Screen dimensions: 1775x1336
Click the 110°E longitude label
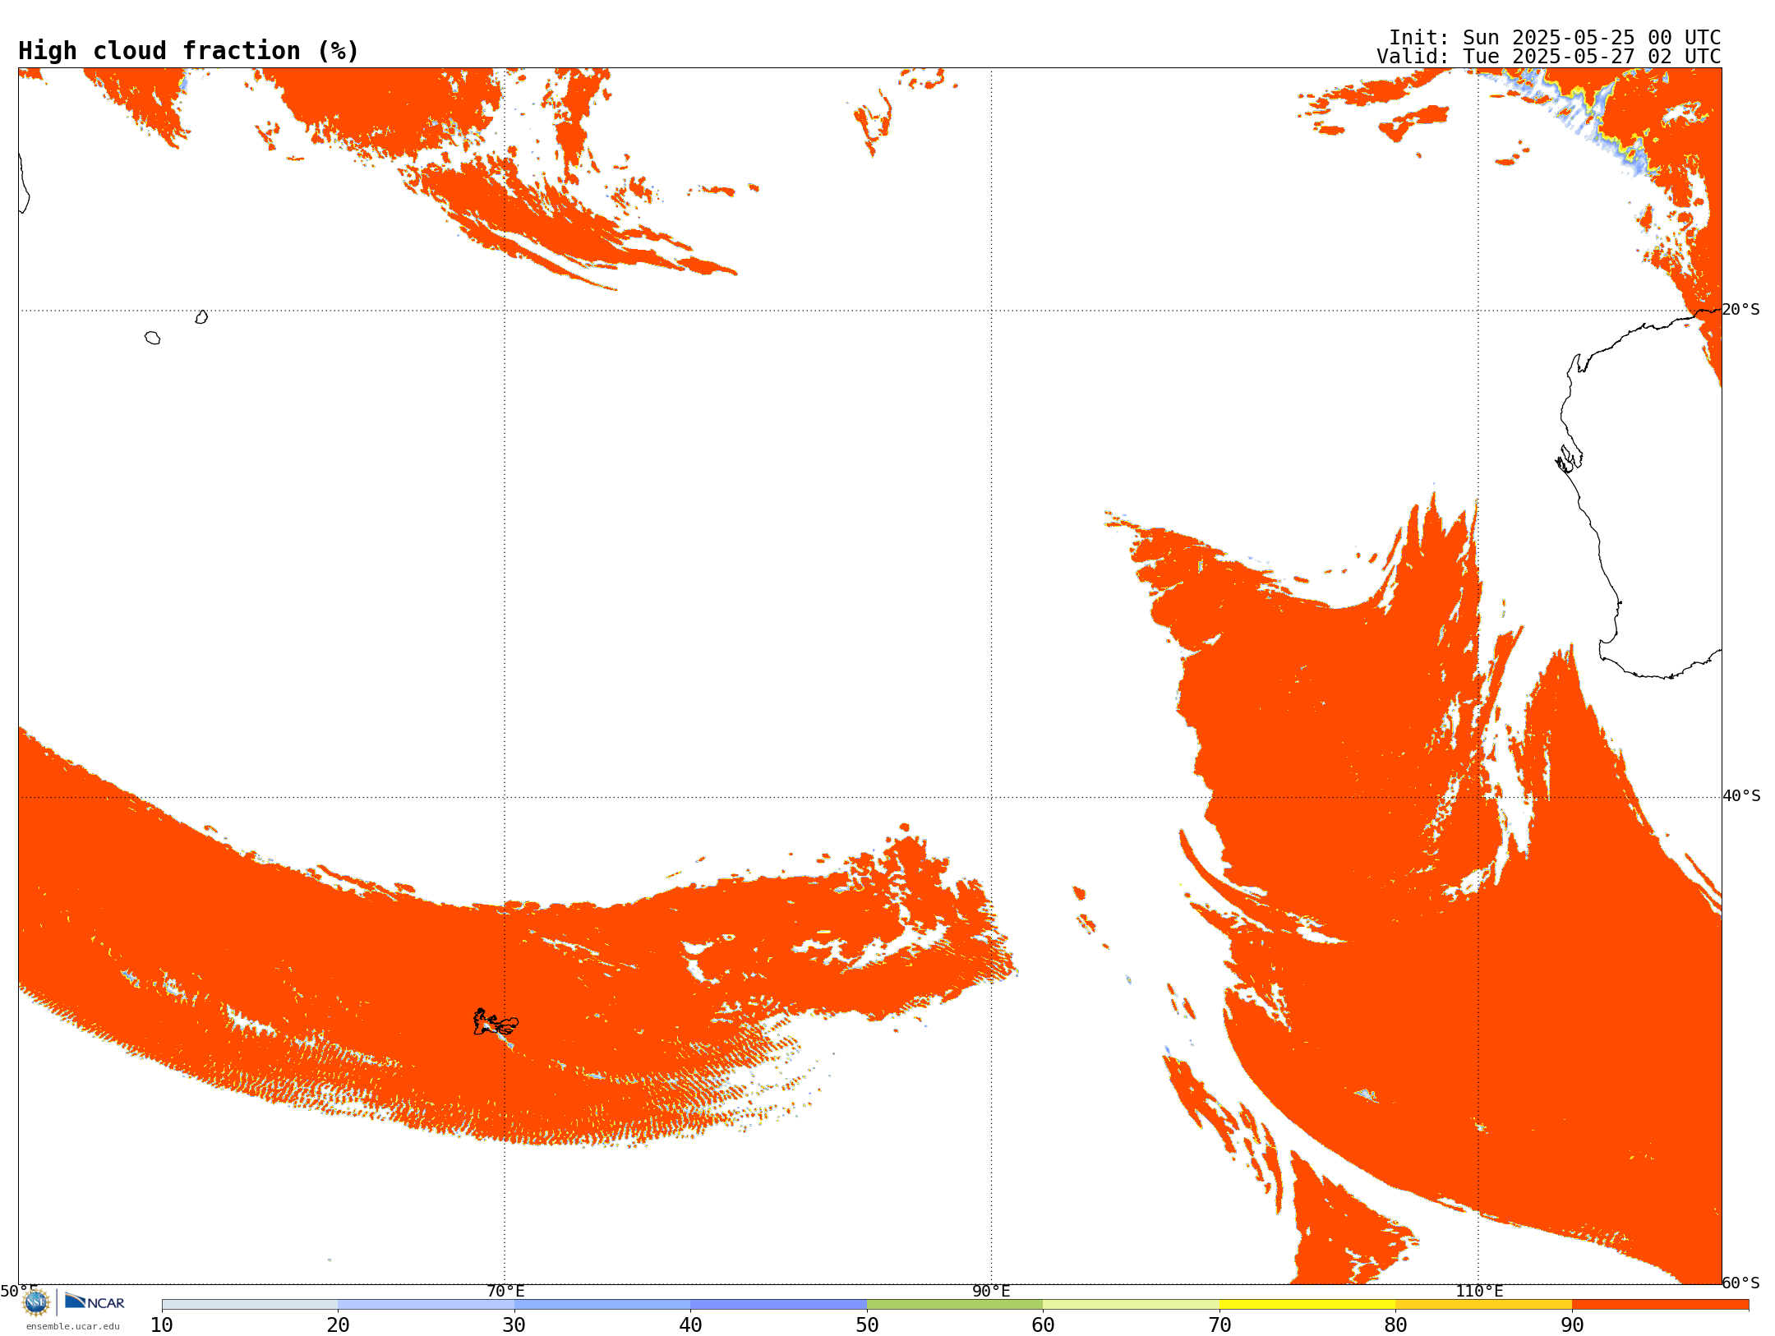(1479, 1292)
